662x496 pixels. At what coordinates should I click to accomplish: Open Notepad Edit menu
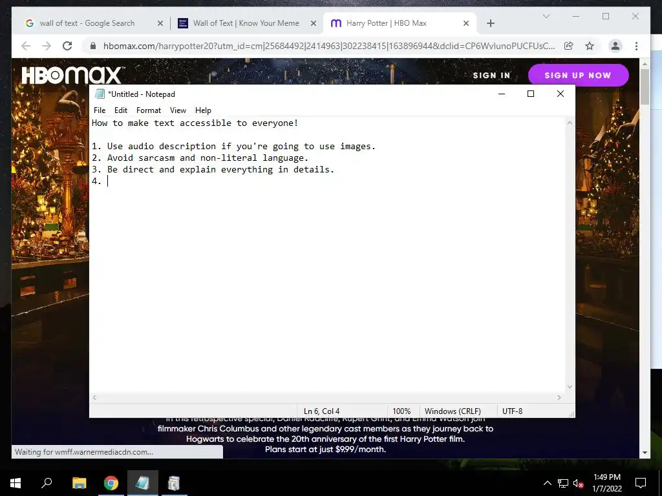(121, 110)
